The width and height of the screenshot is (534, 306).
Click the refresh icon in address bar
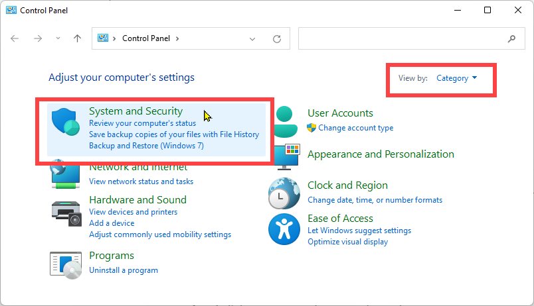tap(277, 38)
